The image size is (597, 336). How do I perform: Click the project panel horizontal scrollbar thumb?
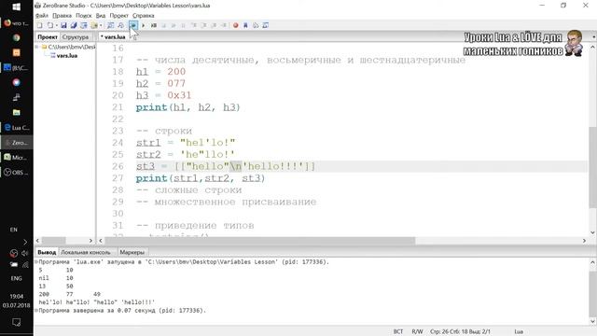tap(54, 241)
